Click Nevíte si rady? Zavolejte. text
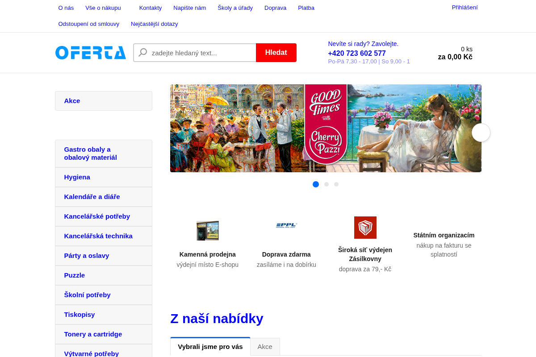This screenshot has height=357, width=536. (x=363, y=44)
